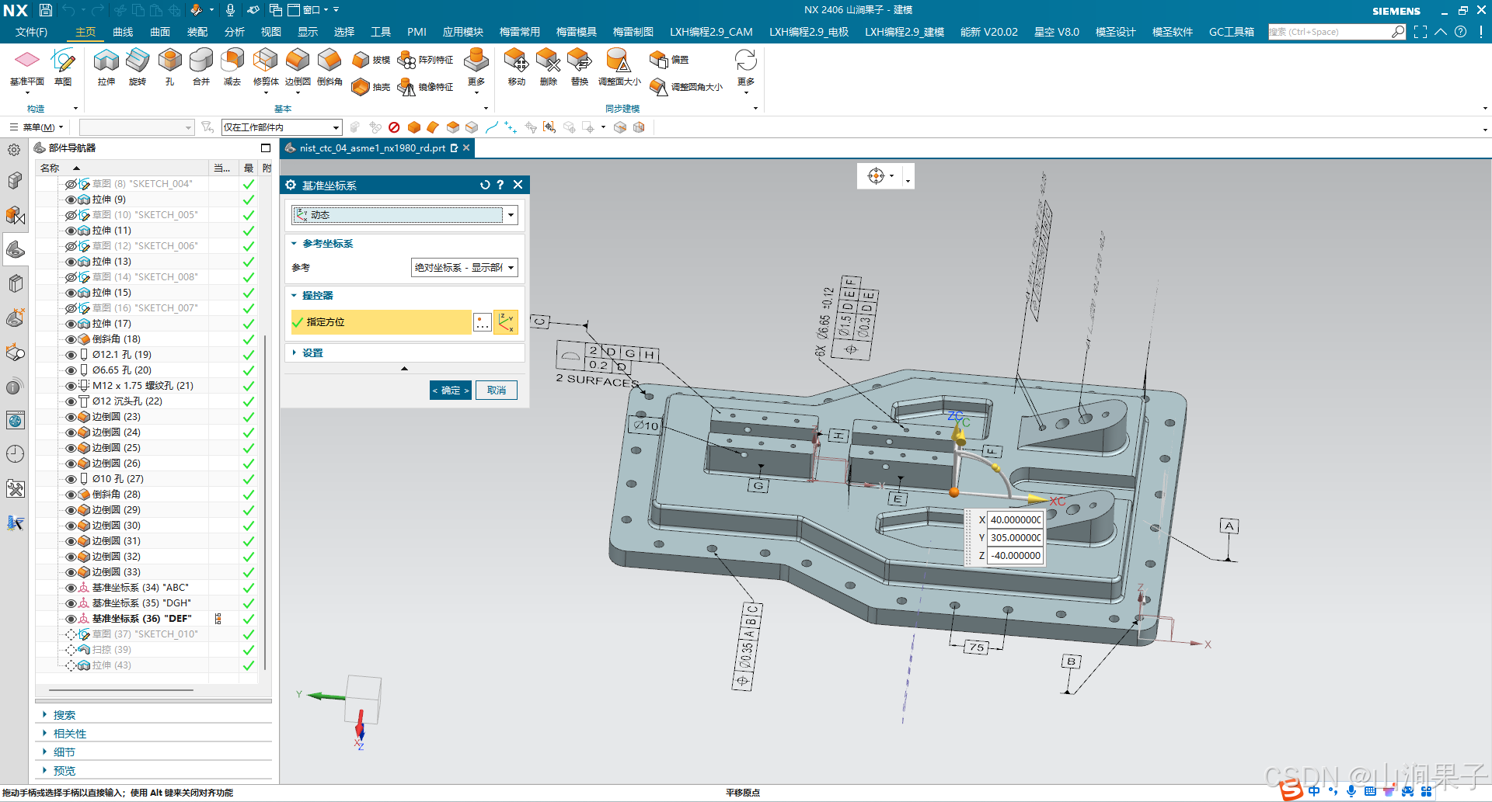Toggle visibility of 基准坐标系 (34) "ABC"
1492x802 pixels.
71,588
